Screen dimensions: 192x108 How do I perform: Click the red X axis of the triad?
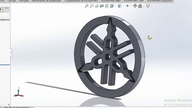click(x=21, y=96)
